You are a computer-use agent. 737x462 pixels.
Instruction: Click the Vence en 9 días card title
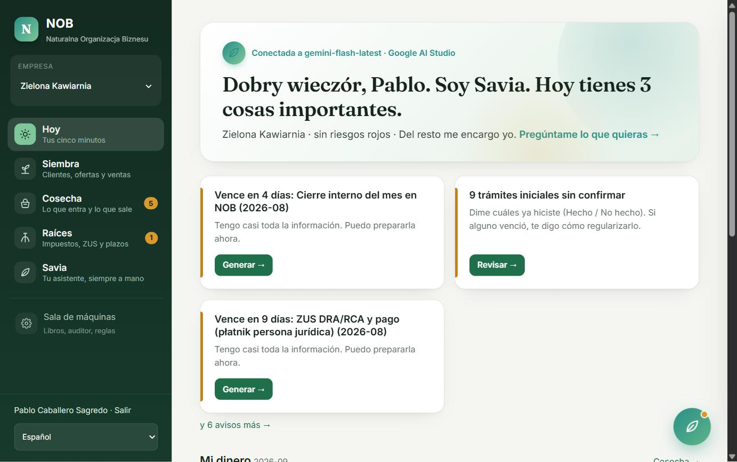click(x=307, y=325)
